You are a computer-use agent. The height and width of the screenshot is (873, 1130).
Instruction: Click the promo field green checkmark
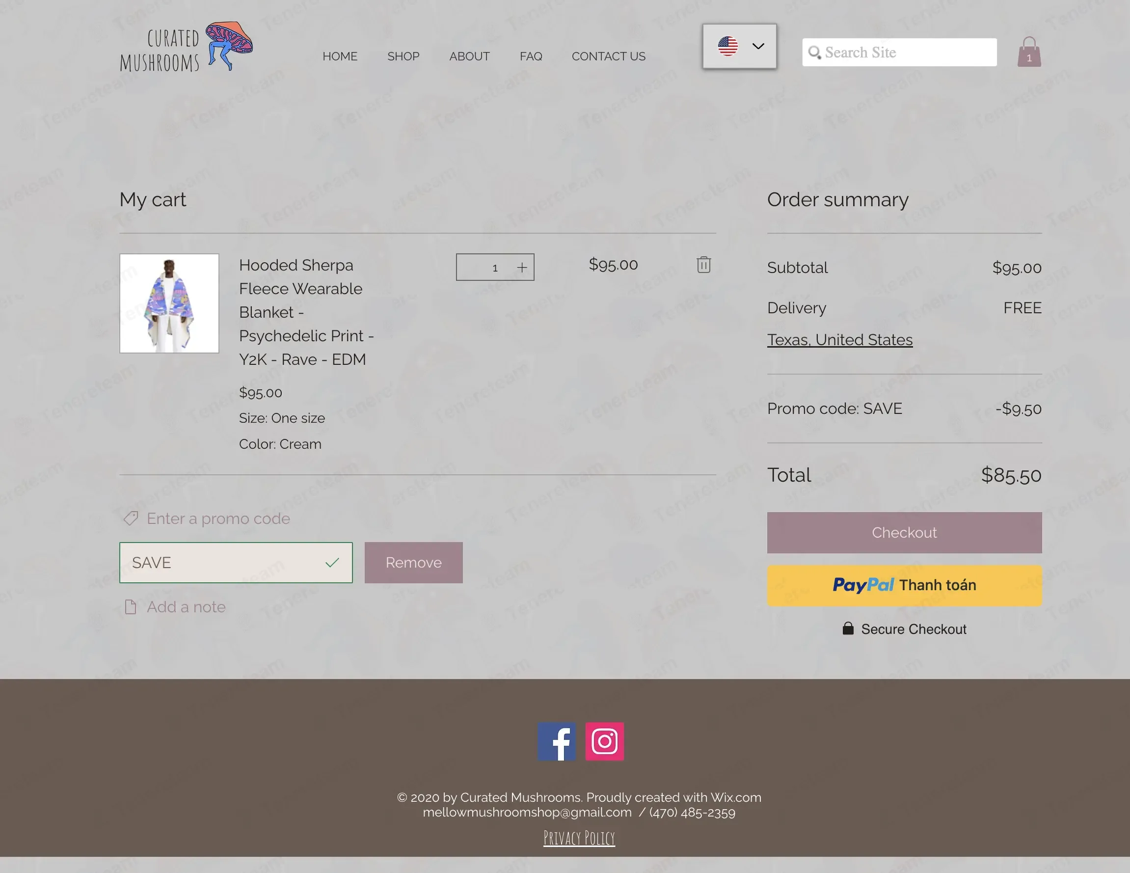point(332,563)
